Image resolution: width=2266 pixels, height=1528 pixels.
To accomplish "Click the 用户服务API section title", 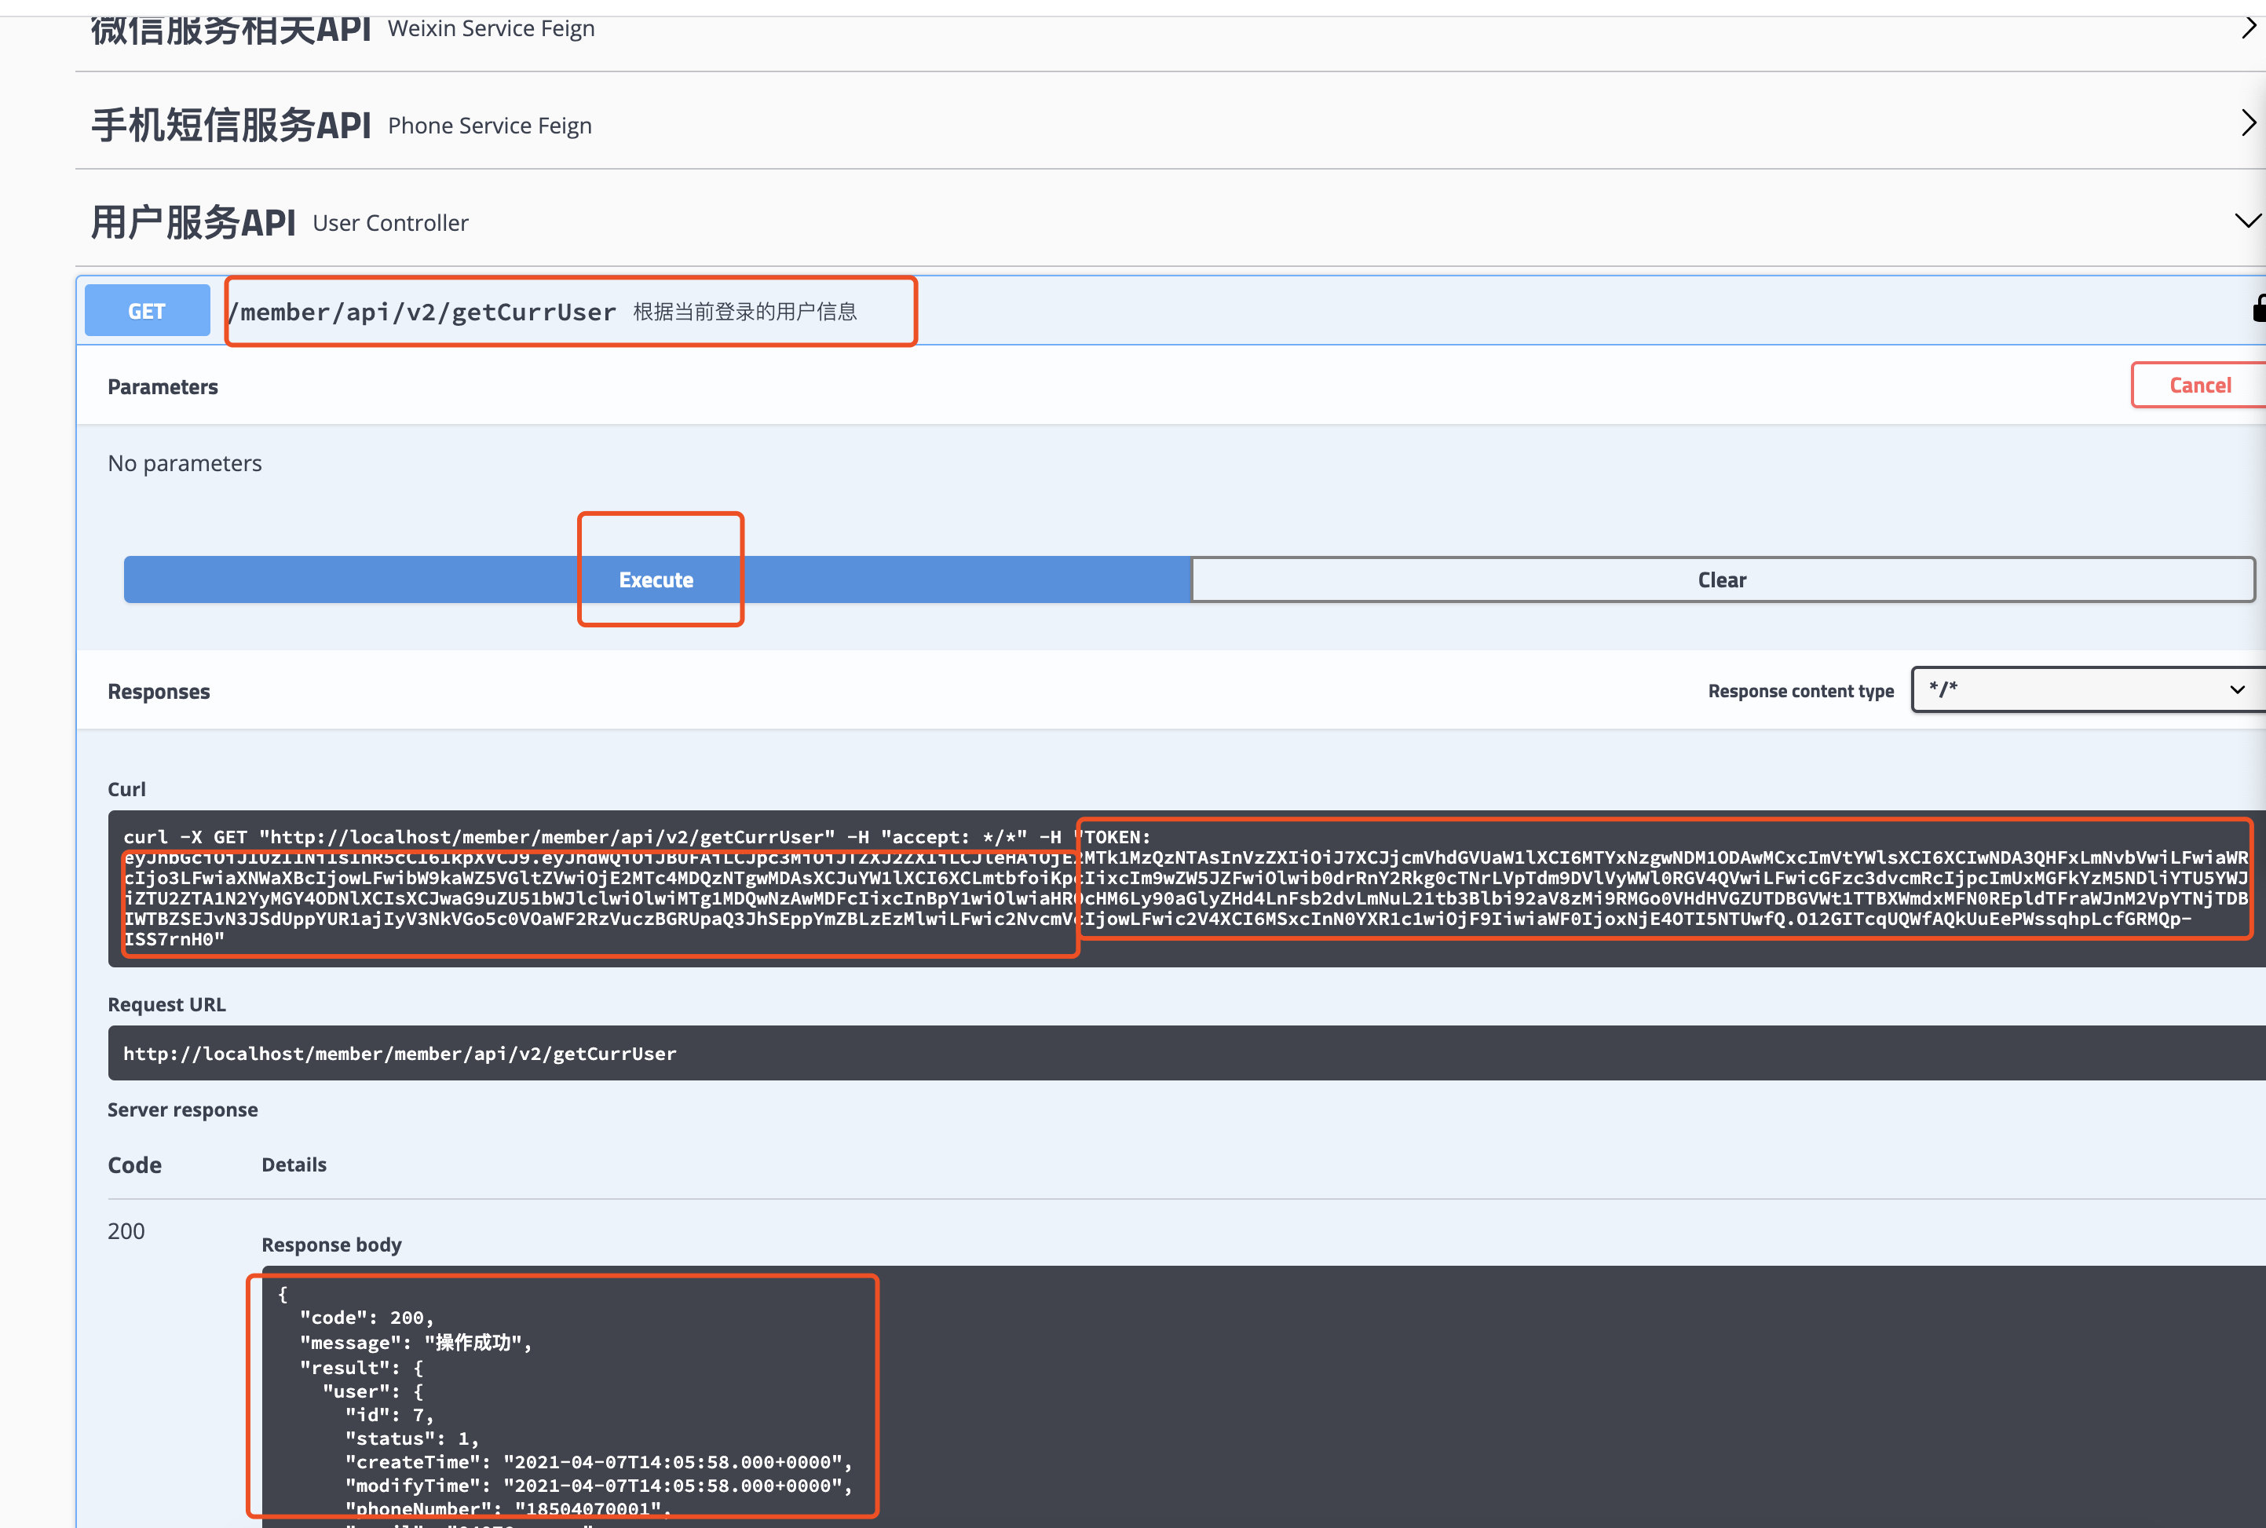I will [193, 223].
